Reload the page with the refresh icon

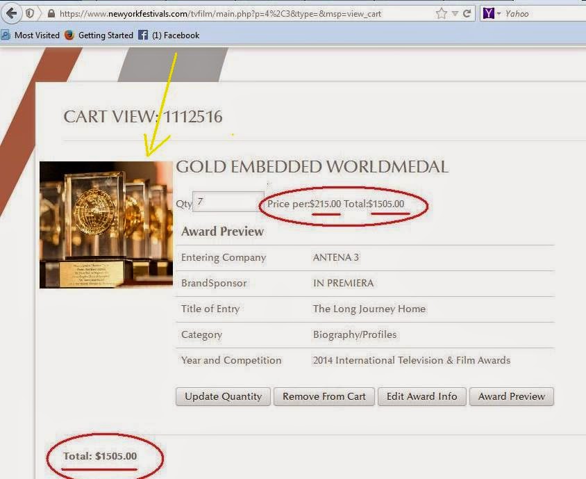pyautogui.click(x=467, y=13)
